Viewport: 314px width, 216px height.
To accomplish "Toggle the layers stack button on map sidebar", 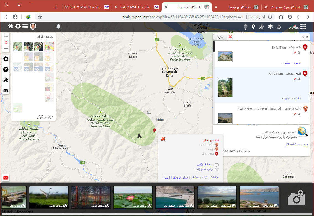I will (x=6, y=90).
